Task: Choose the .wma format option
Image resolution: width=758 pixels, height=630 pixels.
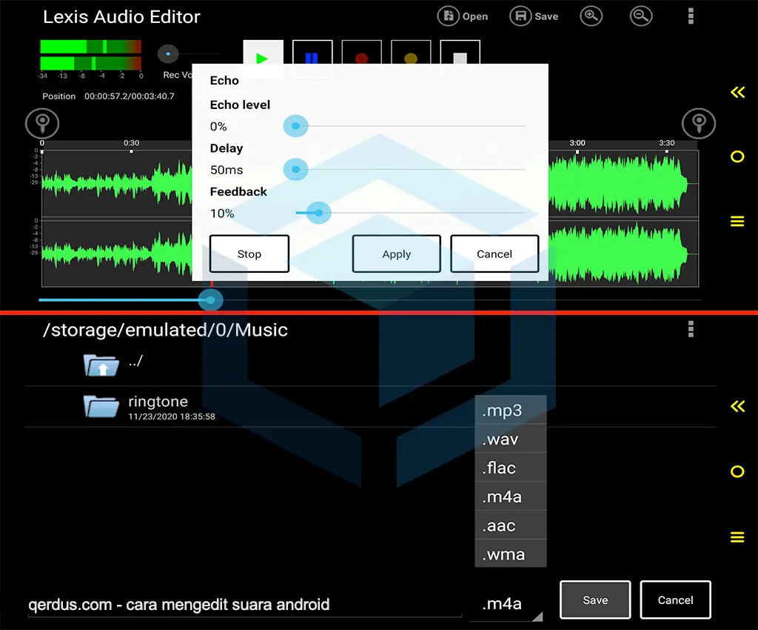Action: 511,554
